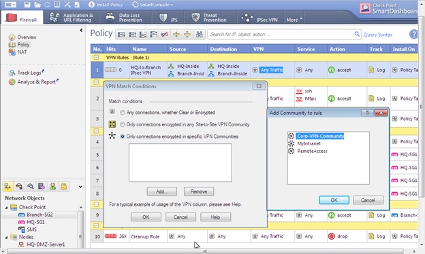Image resolution: width=425 pixels, height=254 pixels.
Task: Click the red-slash disable rule icon
Action: 164,35
